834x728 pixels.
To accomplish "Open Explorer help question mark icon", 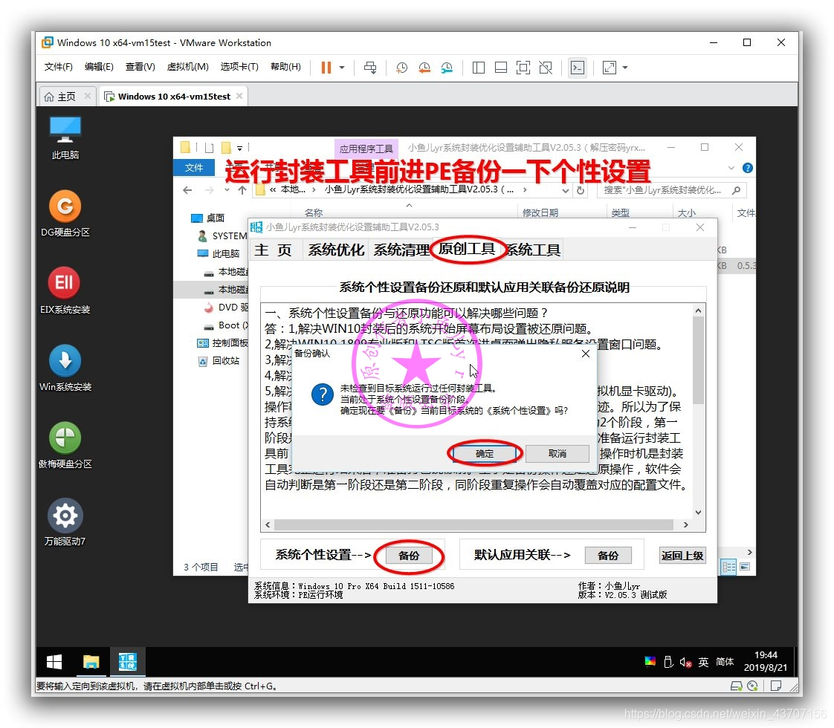I will pos(747,168).
